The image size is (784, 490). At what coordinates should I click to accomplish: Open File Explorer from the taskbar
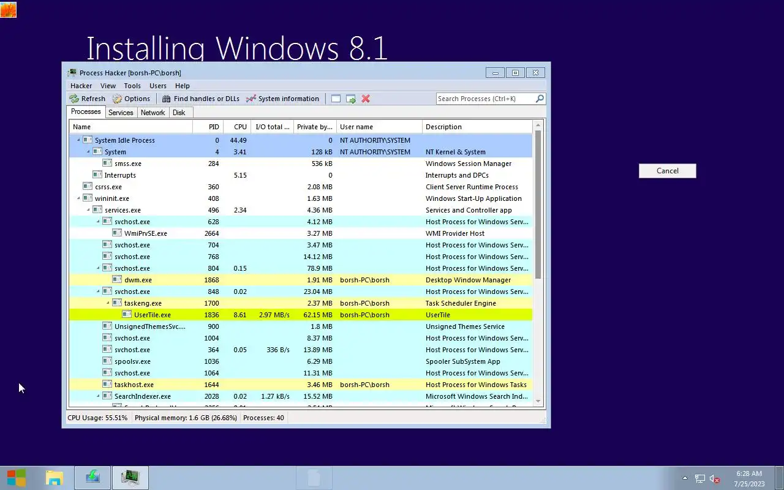click(x=55, y=478)
